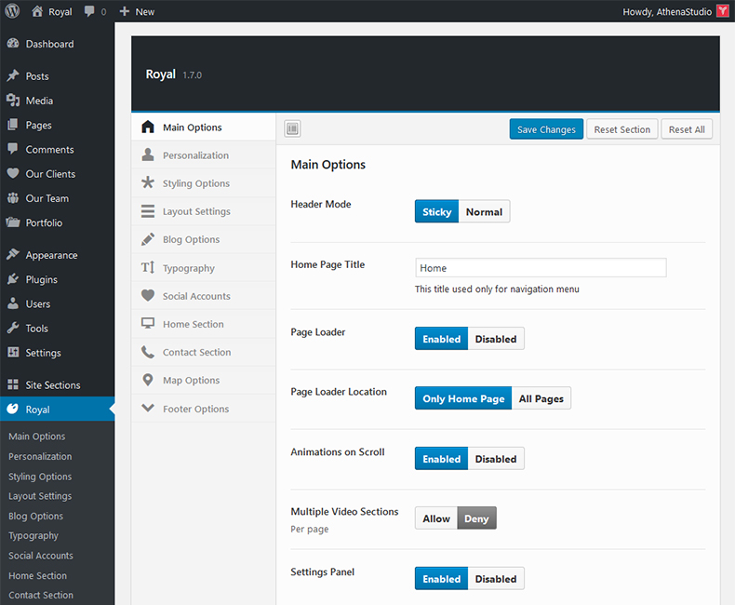
Task: Open the Social Accounts tab
Action: point(204,295)
